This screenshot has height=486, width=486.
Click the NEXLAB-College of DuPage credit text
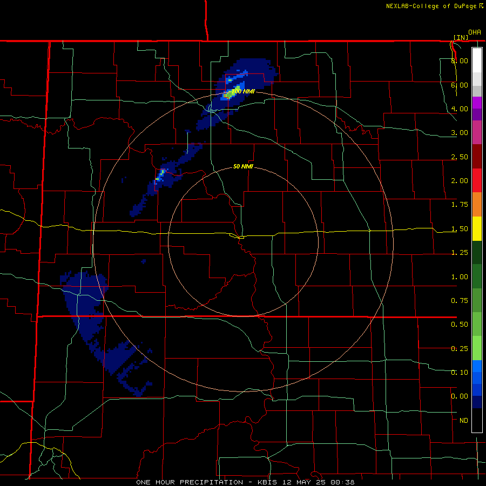point(435,6)
